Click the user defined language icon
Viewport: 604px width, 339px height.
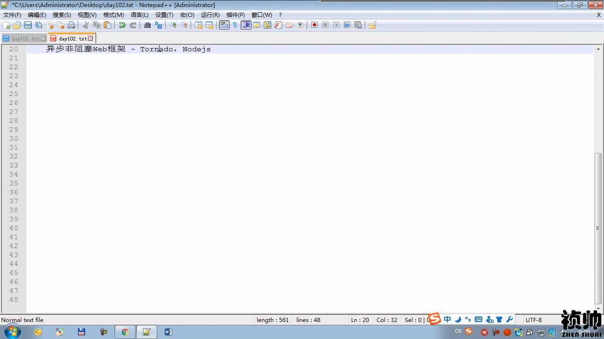257,25
